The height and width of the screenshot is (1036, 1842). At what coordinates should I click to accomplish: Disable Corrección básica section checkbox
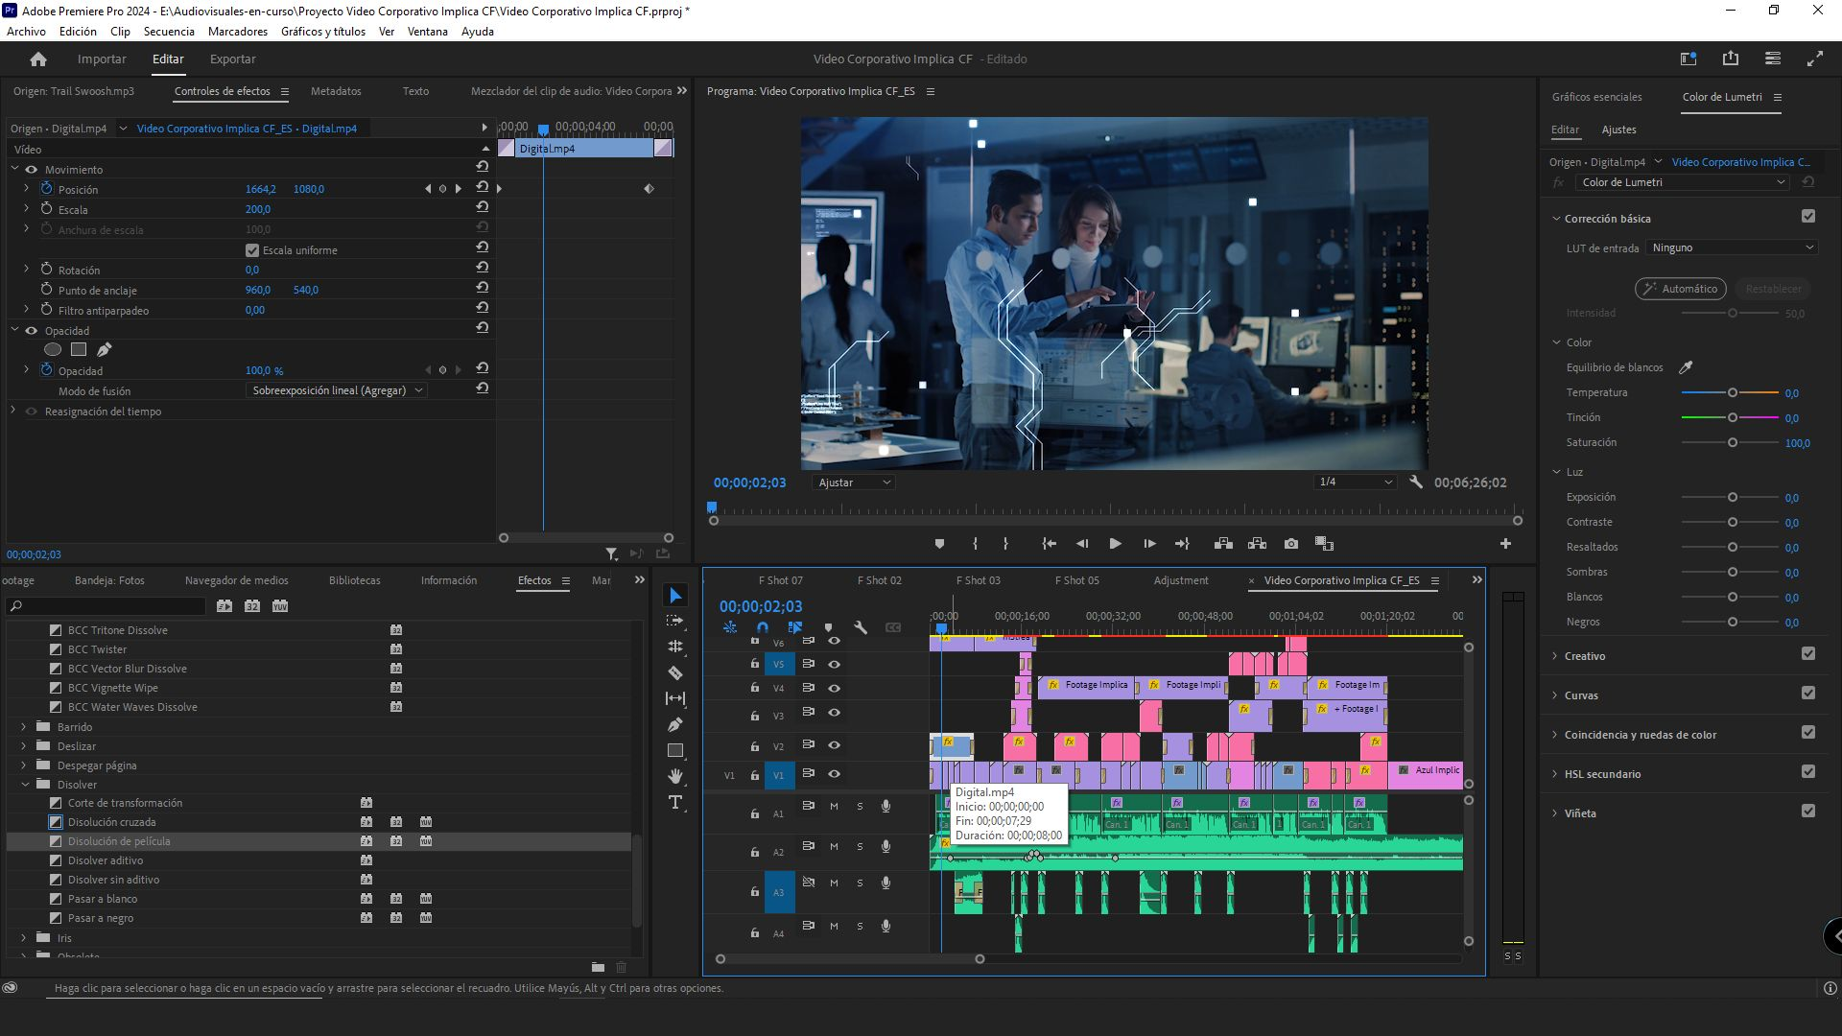pos(1808,217)
